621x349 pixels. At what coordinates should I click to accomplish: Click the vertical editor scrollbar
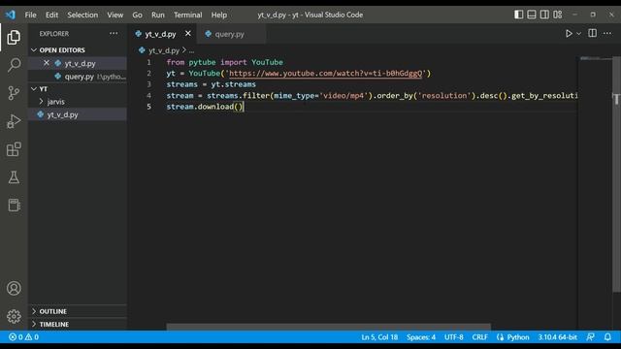[x=617, y=174]
